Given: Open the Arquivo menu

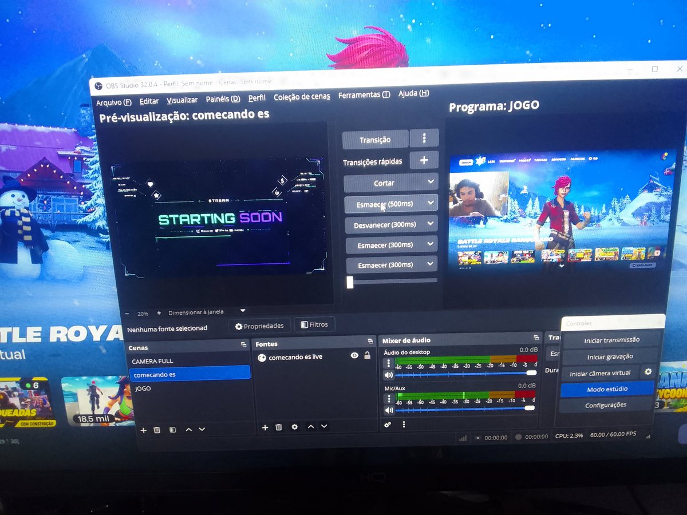Looking at the screenshot, I should (113, 102).
